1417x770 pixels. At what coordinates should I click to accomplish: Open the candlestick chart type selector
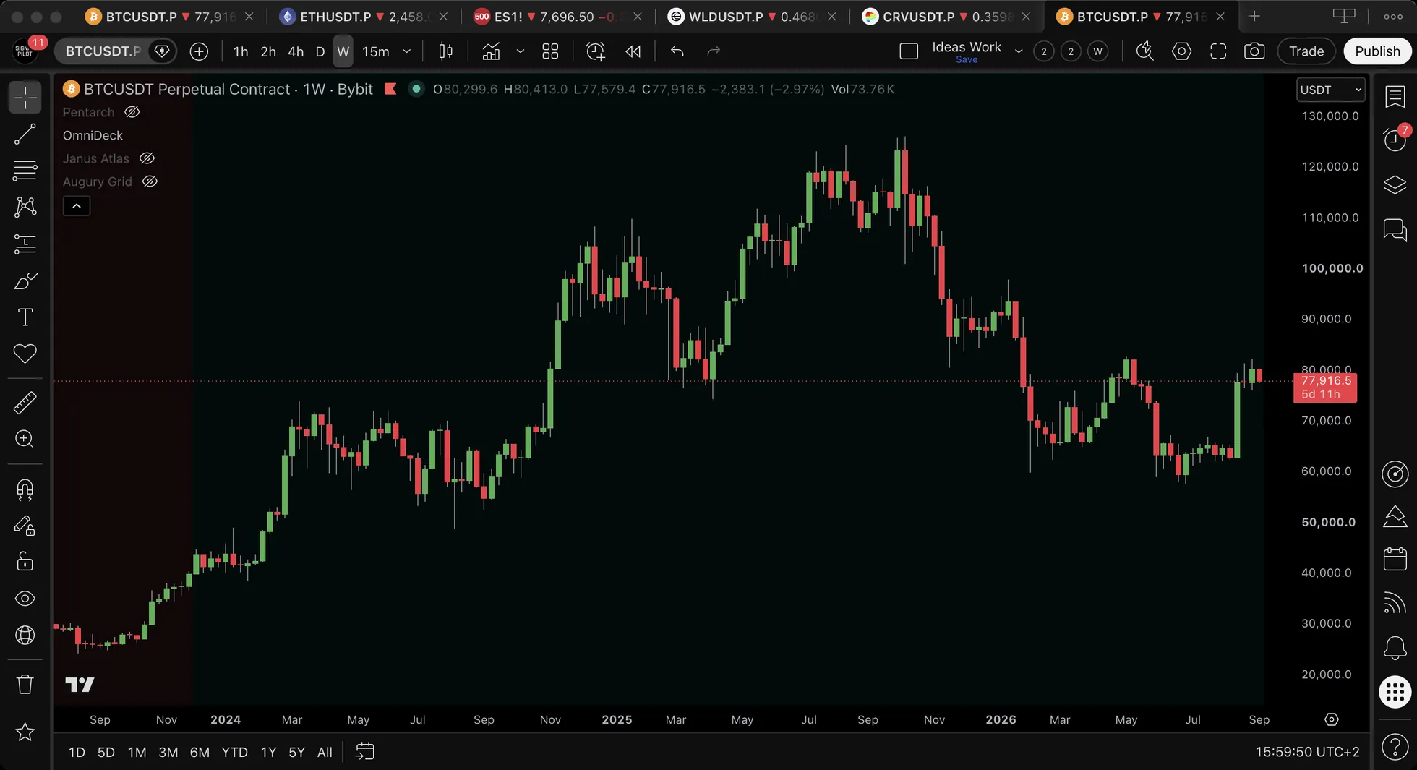tap(446, 51)
